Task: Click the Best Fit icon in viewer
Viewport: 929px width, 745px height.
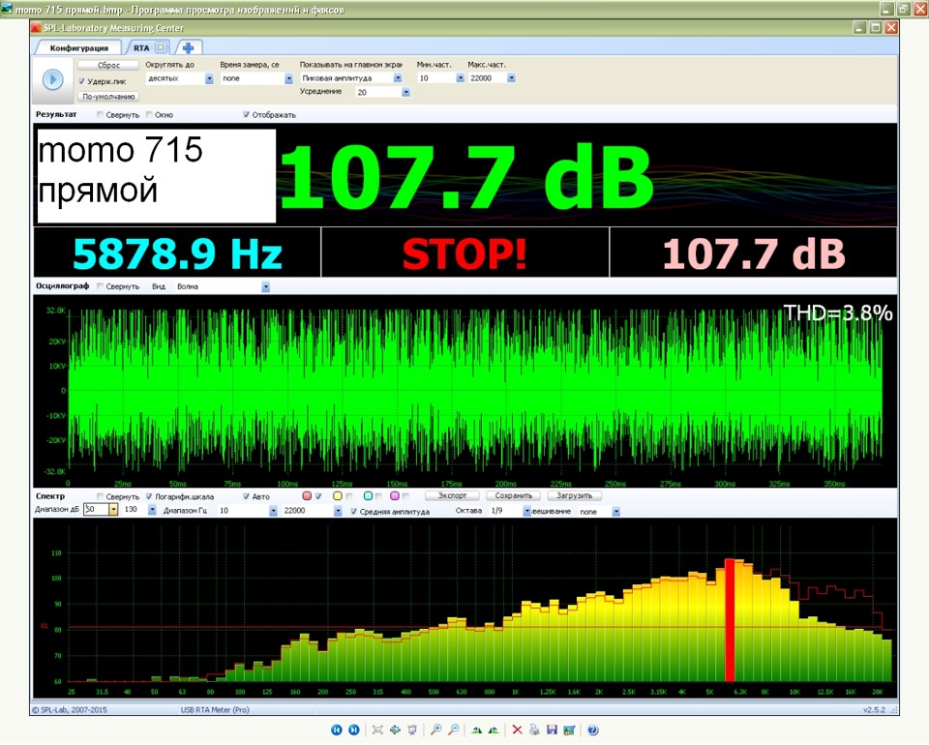Action: coord(377,730)
